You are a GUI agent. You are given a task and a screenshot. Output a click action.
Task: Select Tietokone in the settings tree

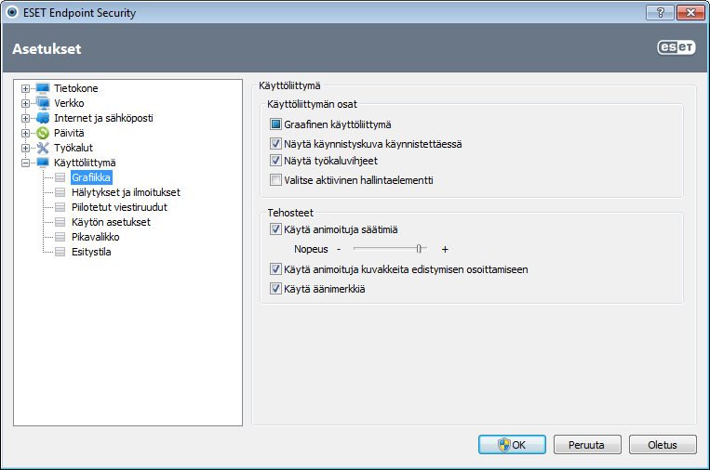[x=76, y=88]
